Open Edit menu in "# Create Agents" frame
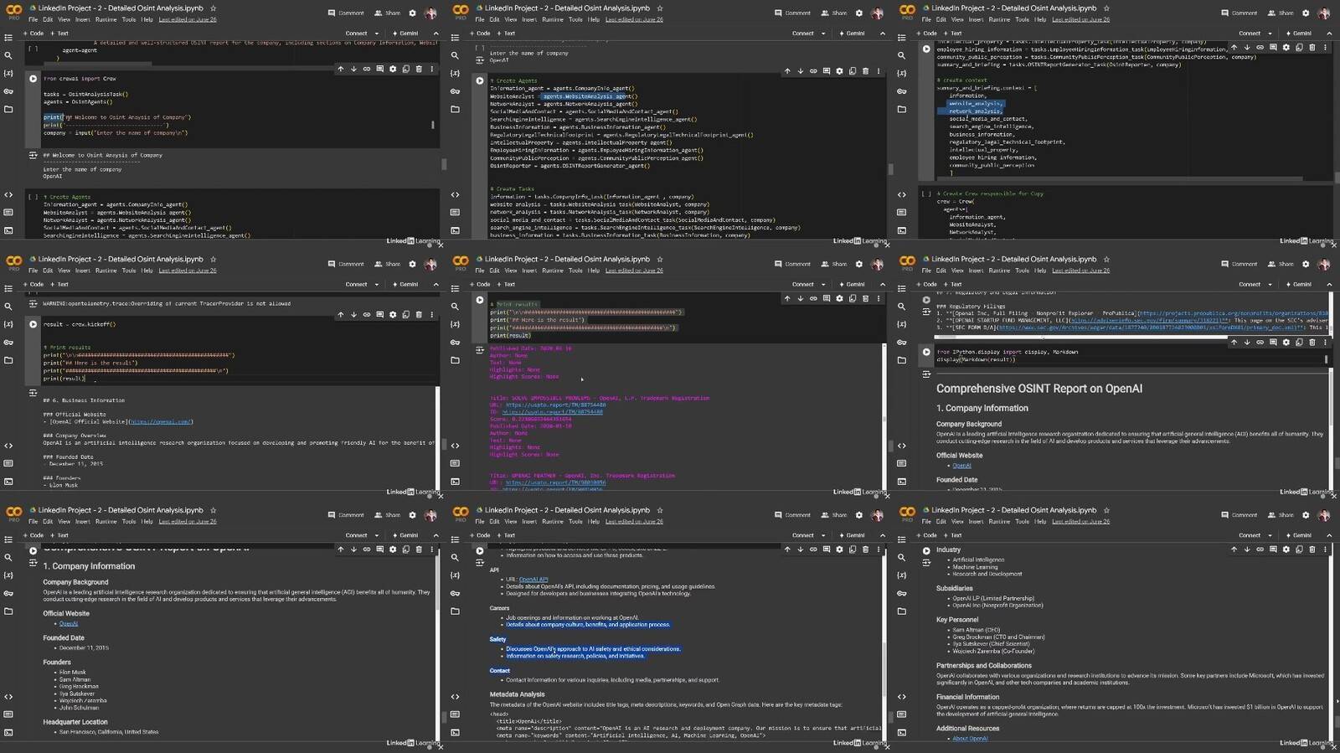 point(494,19)
